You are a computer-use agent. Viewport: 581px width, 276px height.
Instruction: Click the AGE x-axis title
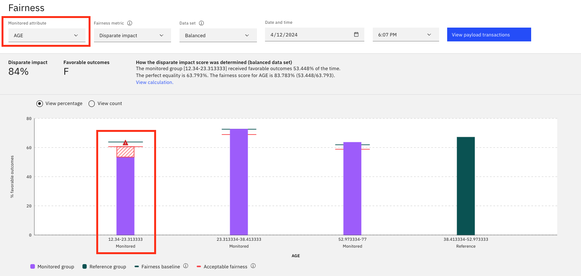(296, 256)
